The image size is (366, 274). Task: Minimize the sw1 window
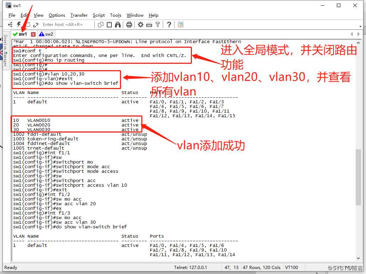[x=323, y=5]
